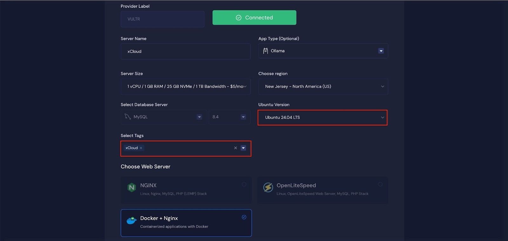
Task: Open the Select Tags dropdown arrow
Action: 243,148
